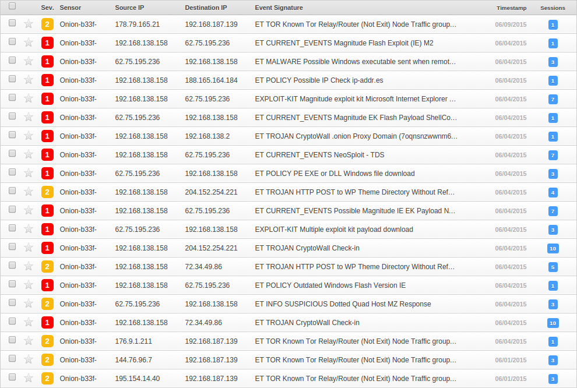The image size is (577, 388).
Task: Star the SUSPICIOUS Dotted Quad Host MZ Response event
Action: click(29, 304)
